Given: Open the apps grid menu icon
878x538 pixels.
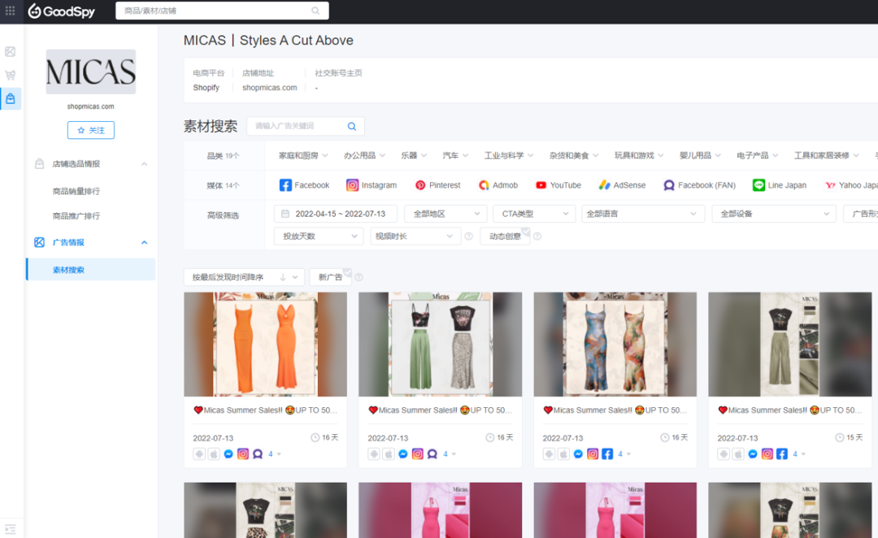Looking at the screenshot, I should [10, 11].
